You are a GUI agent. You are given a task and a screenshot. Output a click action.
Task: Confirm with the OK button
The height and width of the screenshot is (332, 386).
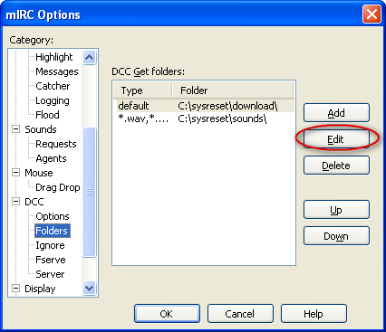click(167, 314)
